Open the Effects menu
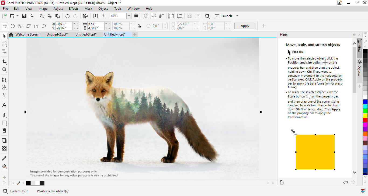Viewport: 368px width, 196px height. tap(74, 9)
